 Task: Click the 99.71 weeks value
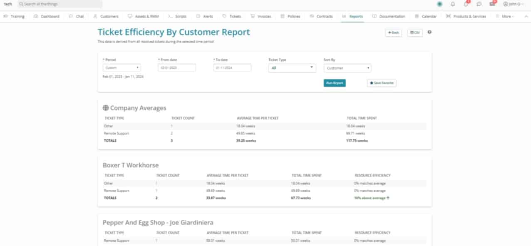click(355, 133)
